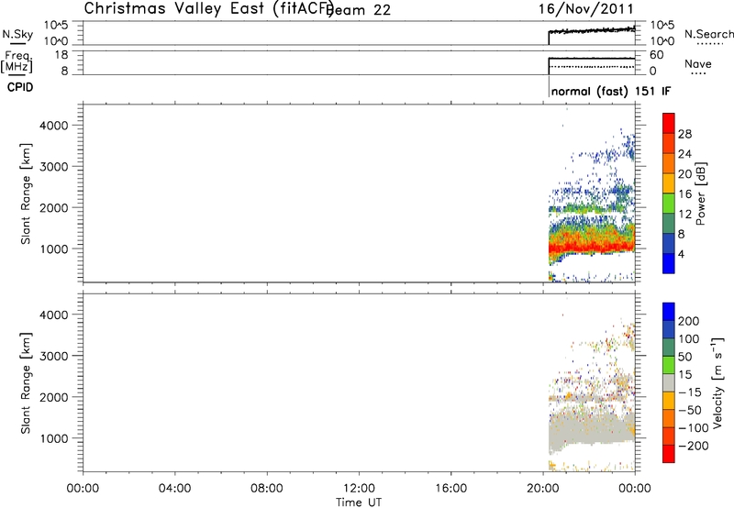This screenshot has width=734, height=508.
Task: Click the '20:00' time axis tick label
Action: click(542, 489)
